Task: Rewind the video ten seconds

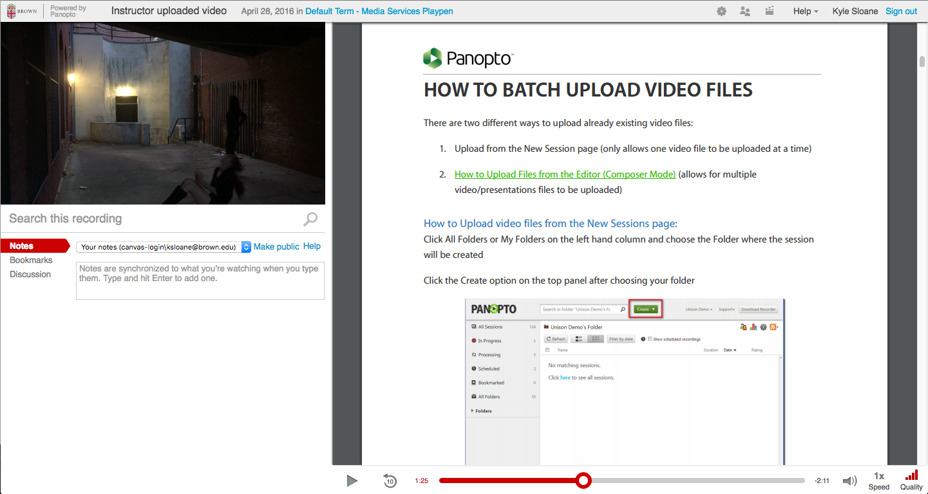Action: (x=390, y=480)
